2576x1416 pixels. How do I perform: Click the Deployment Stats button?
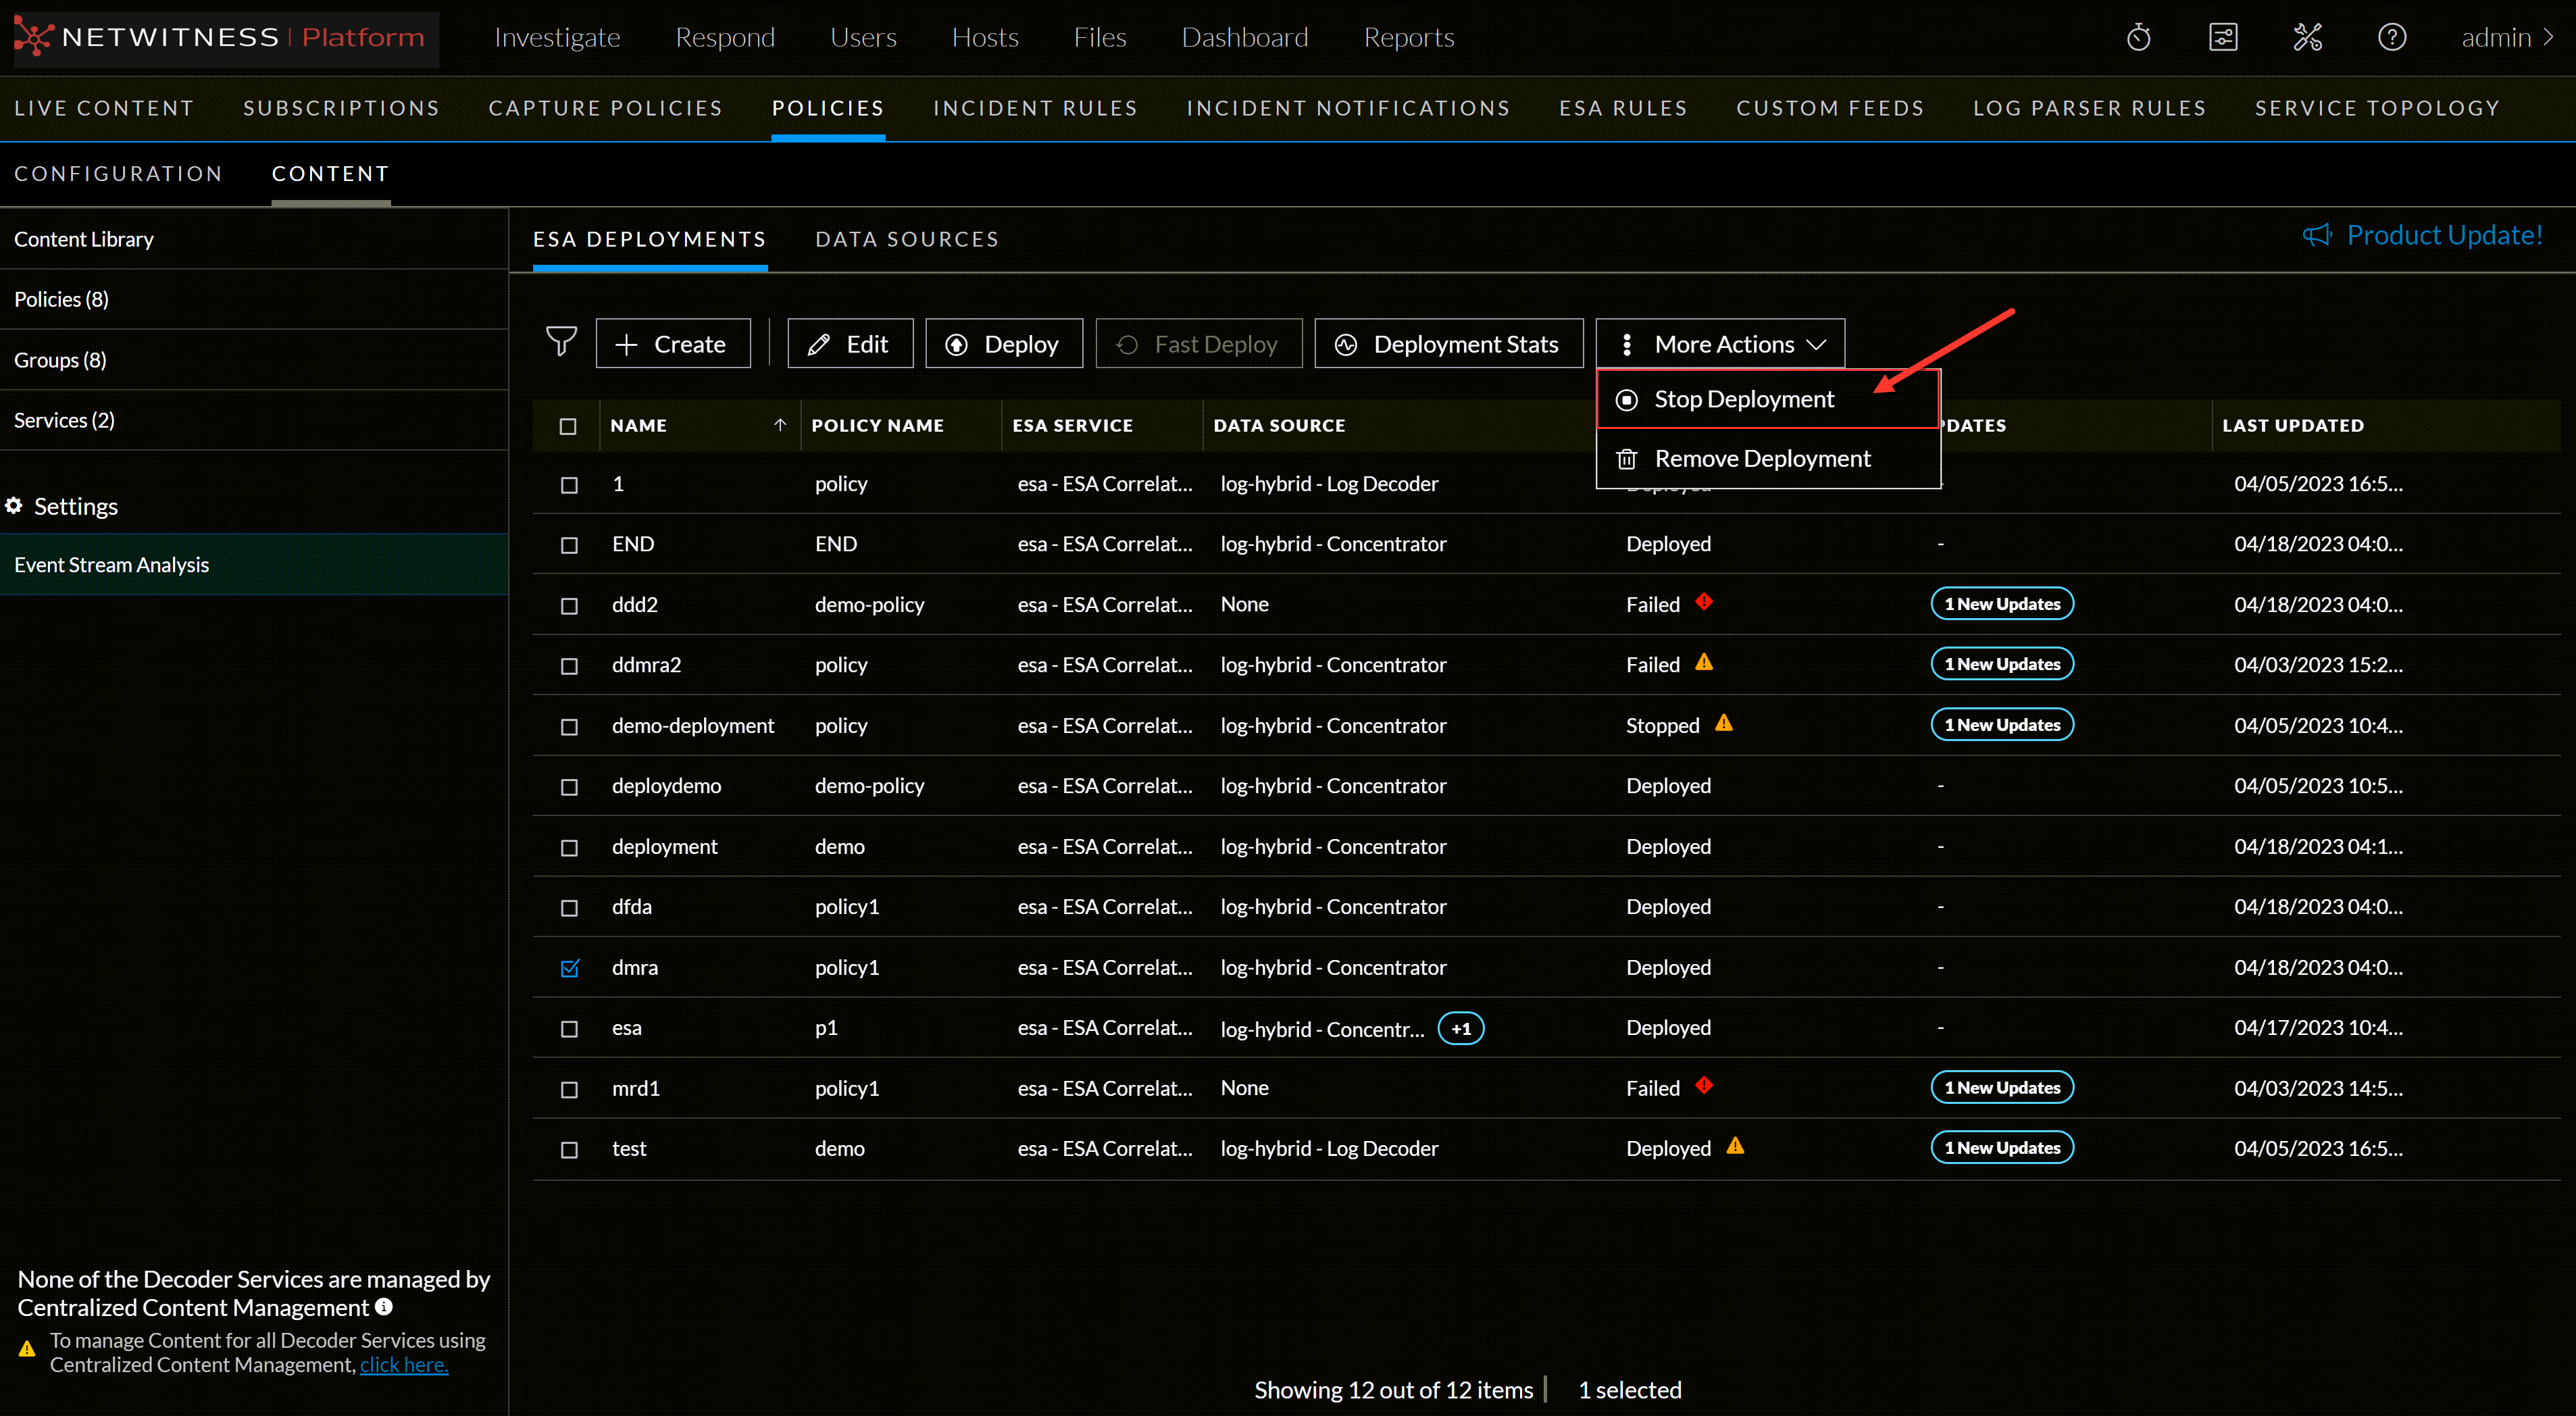pos(1448,344)
